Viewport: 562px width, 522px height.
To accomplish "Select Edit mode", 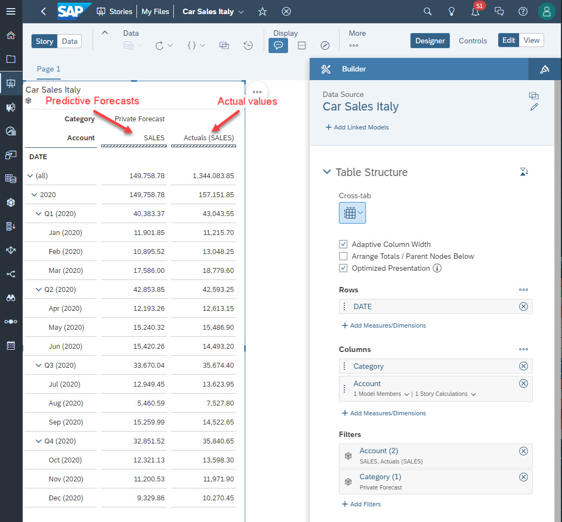I will (x=508, y=40).
